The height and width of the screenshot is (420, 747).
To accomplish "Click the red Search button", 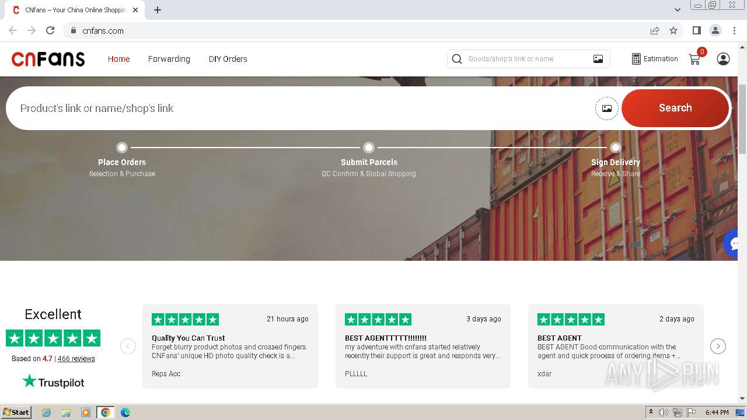I will coord(675,108).
